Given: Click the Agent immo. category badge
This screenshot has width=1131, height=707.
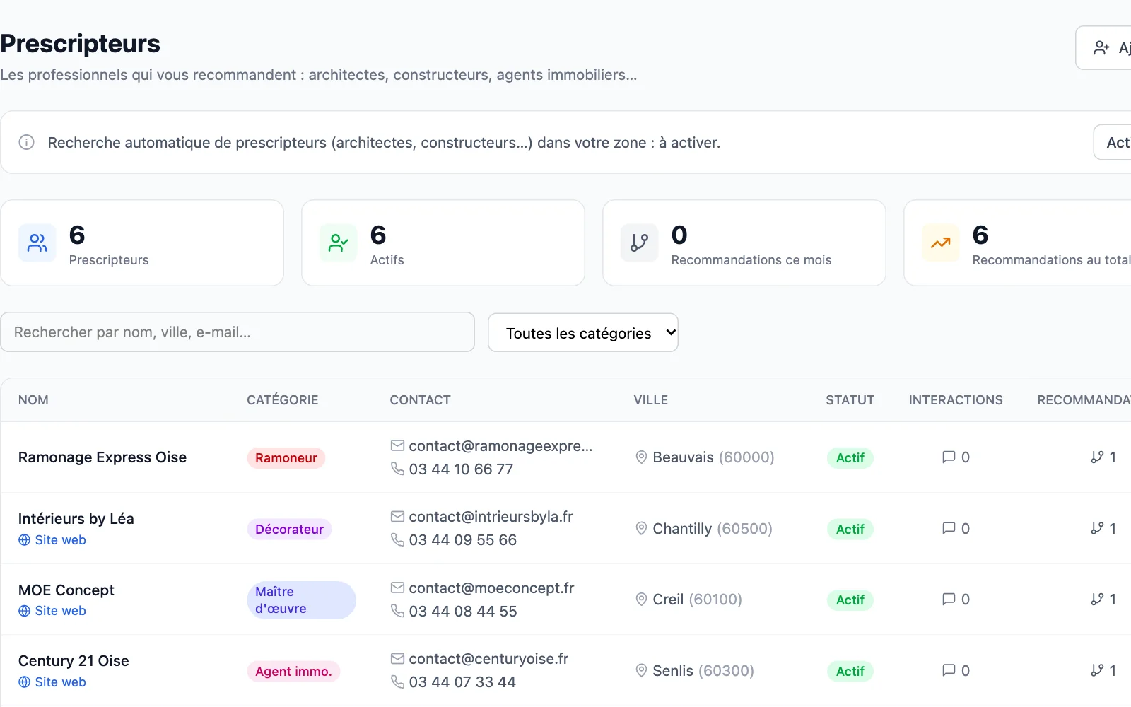Looking at the screenshot, I should click(x=293, y=671).
